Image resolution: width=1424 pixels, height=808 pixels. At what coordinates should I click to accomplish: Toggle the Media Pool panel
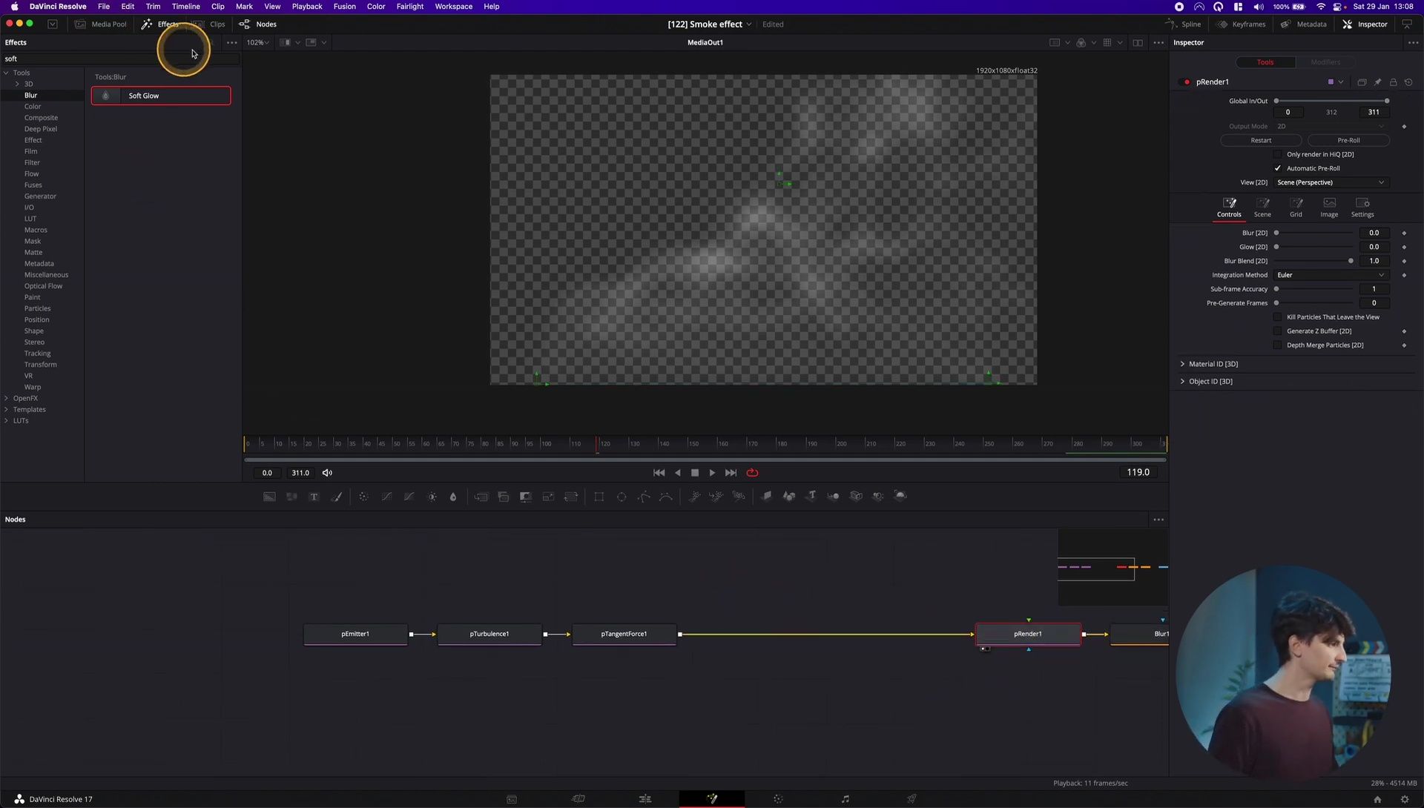click(x=101, y=24)
